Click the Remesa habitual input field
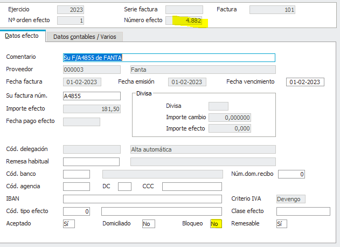The height and width of the screenshot is (247, 340). click(91, 162)
